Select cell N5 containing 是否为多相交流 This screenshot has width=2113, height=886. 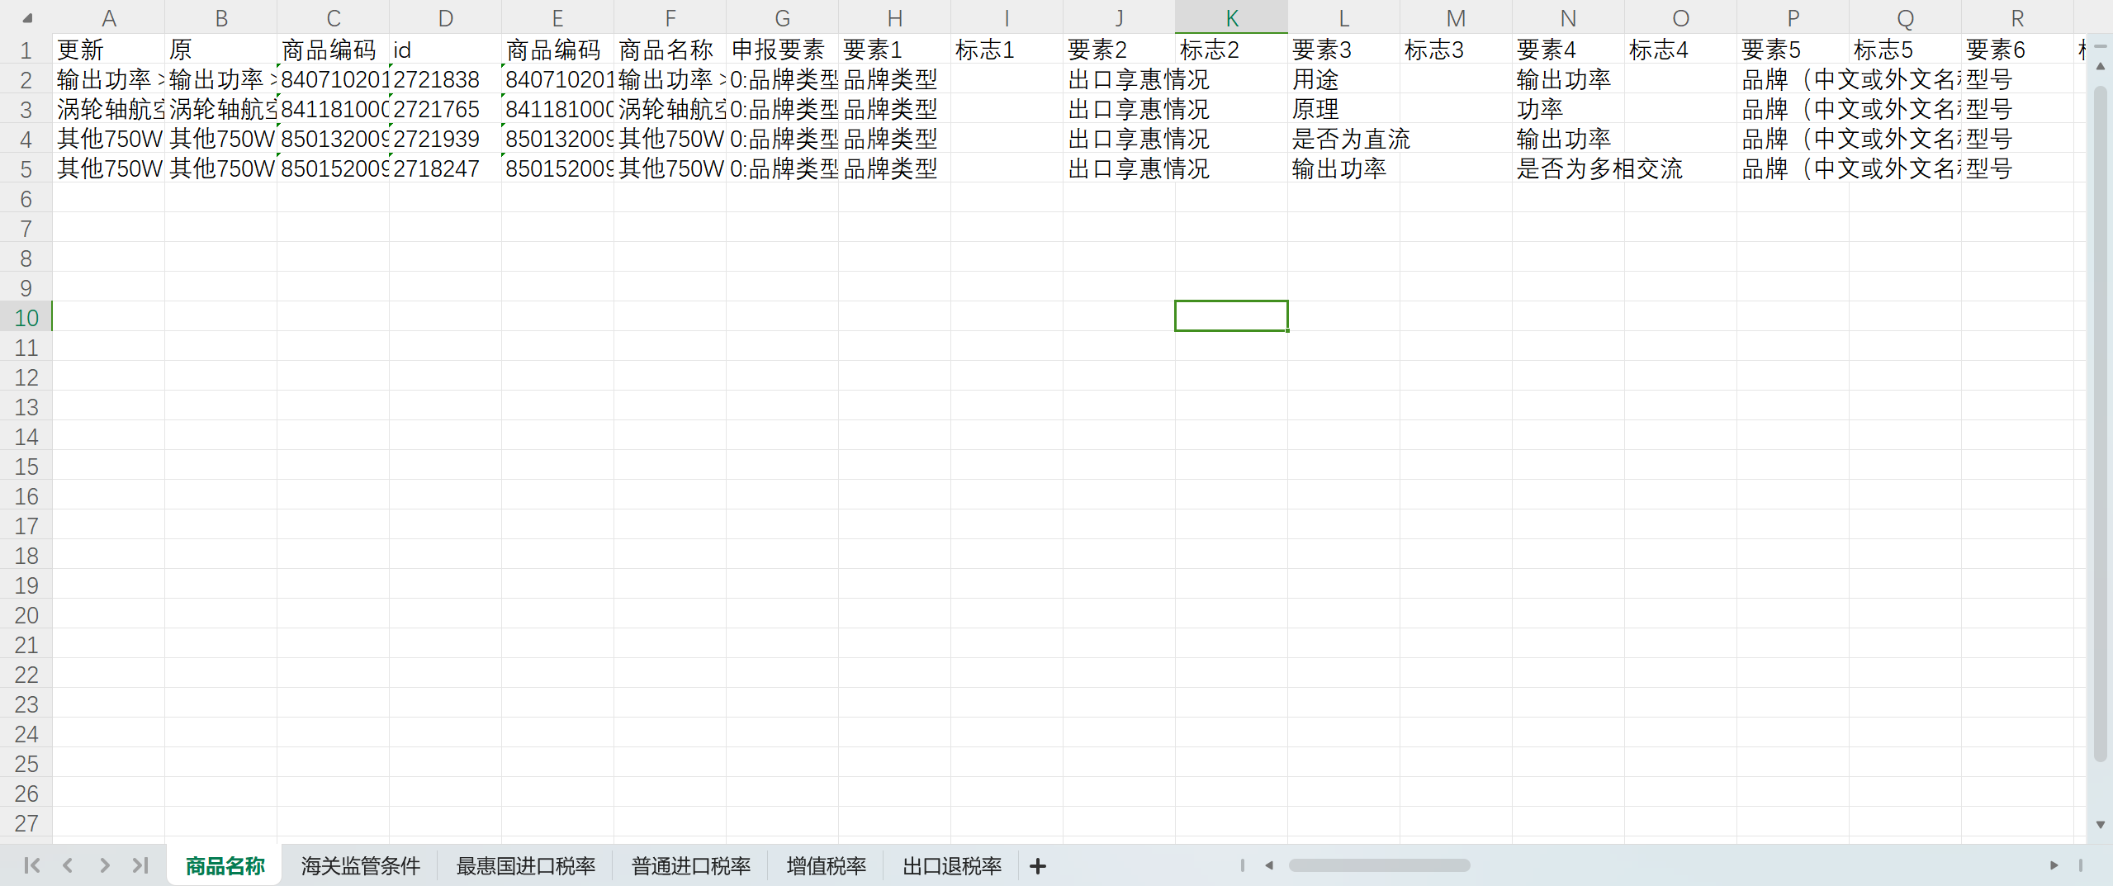(x=1568, y=168)
